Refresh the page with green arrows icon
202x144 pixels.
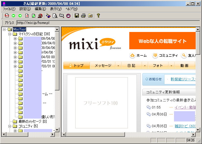34,16
